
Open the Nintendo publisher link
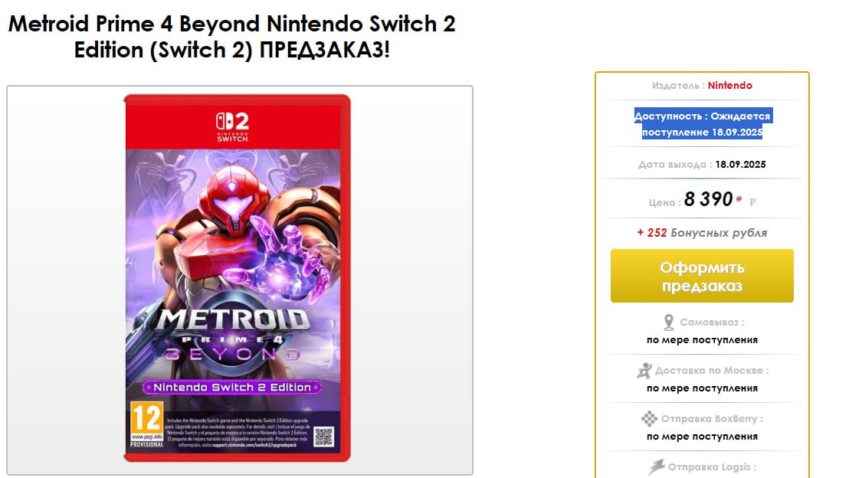(x=729, y=86)
